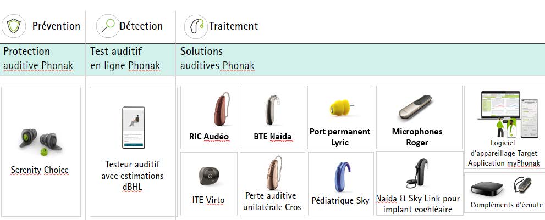545x220 pixels.
Task: Select the BTE Naída hearing aid image
Action: tap(272, 110)
